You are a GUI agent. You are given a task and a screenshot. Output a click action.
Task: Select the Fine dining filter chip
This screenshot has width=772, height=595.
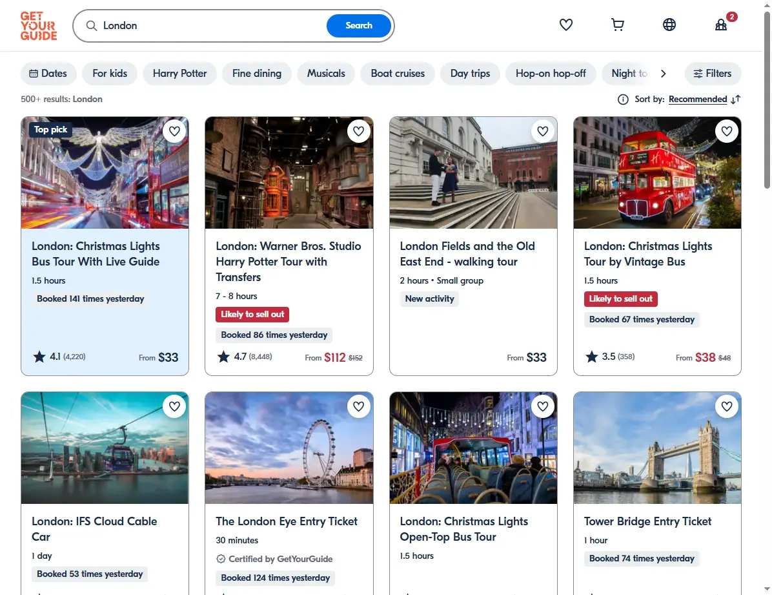tap(256, 74)
